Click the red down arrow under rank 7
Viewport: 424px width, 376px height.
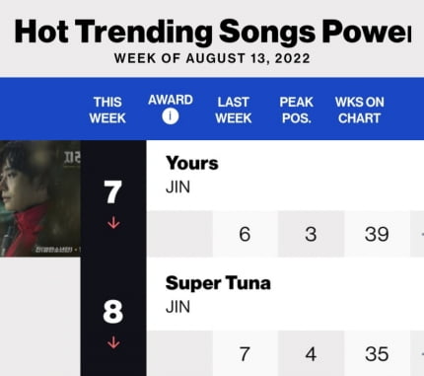click(x=113, y=222)
